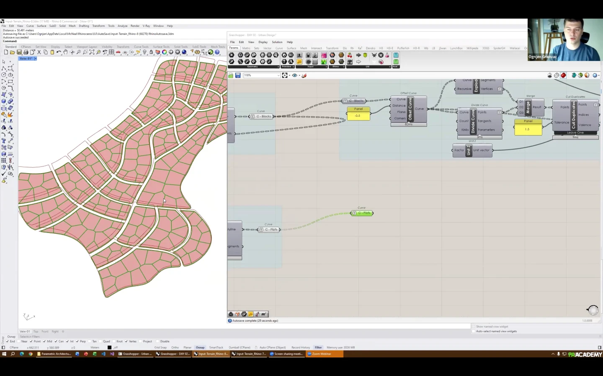Uncheck the Vertex osnap checkbox
Viewport: 603px width, 376px height.
coord(126,341)
